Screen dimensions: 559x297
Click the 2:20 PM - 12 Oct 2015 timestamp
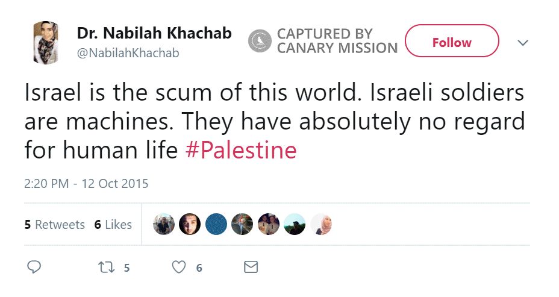[86, 184]
